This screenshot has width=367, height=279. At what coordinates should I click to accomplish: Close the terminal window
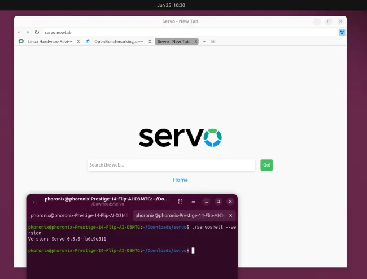click(x=230, y=202)
